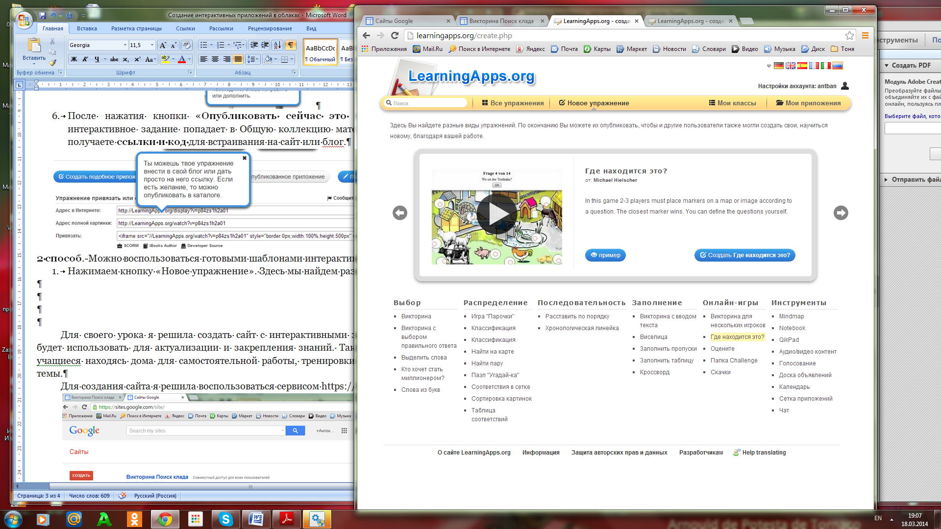Open the underline style dropdown arrow
Viewport: 941px width, 529px height.
[x=105, y=59]
